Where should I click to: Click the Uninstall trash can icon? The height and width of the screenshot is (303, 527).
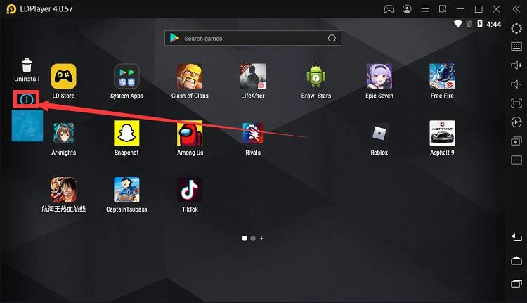(x=27, y=65)
